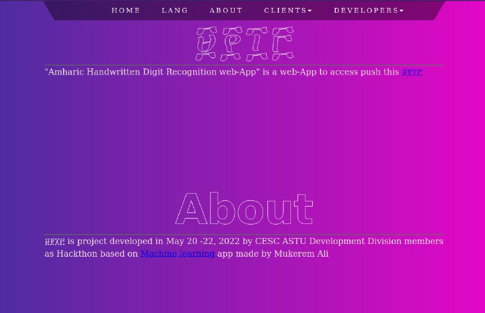Click the outlined About heading
Image resolution: width=485 pixels, height=313 pixels.
(244, 209)
